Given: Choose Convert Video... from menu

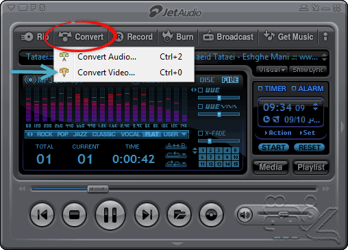Looking at the screenshot, I should (124, 73).
